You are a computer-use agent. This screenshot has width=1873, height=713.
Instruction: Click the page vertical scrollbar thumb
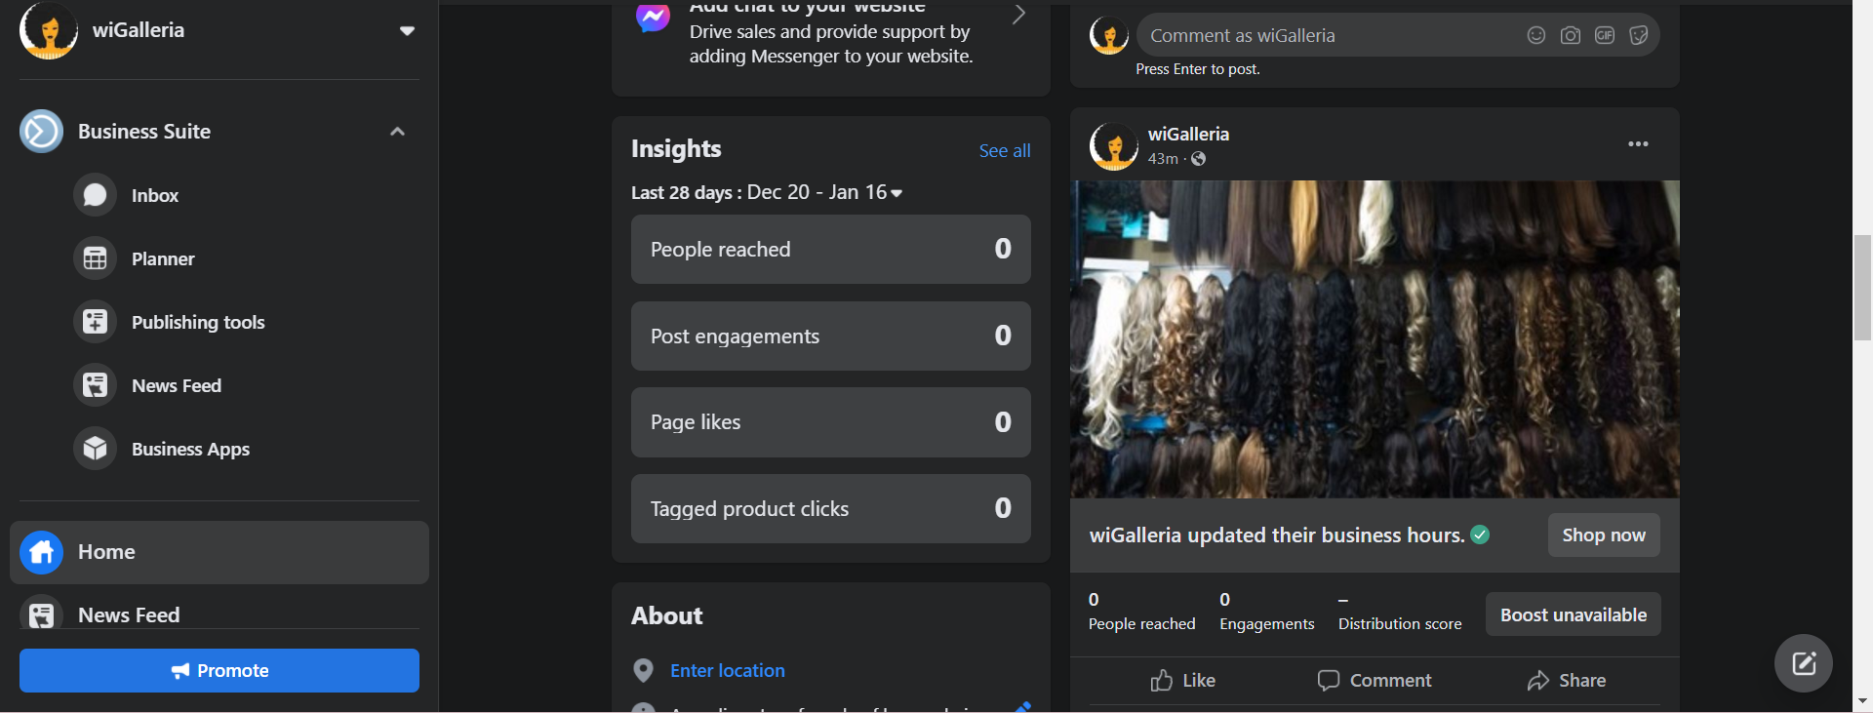1862,287
